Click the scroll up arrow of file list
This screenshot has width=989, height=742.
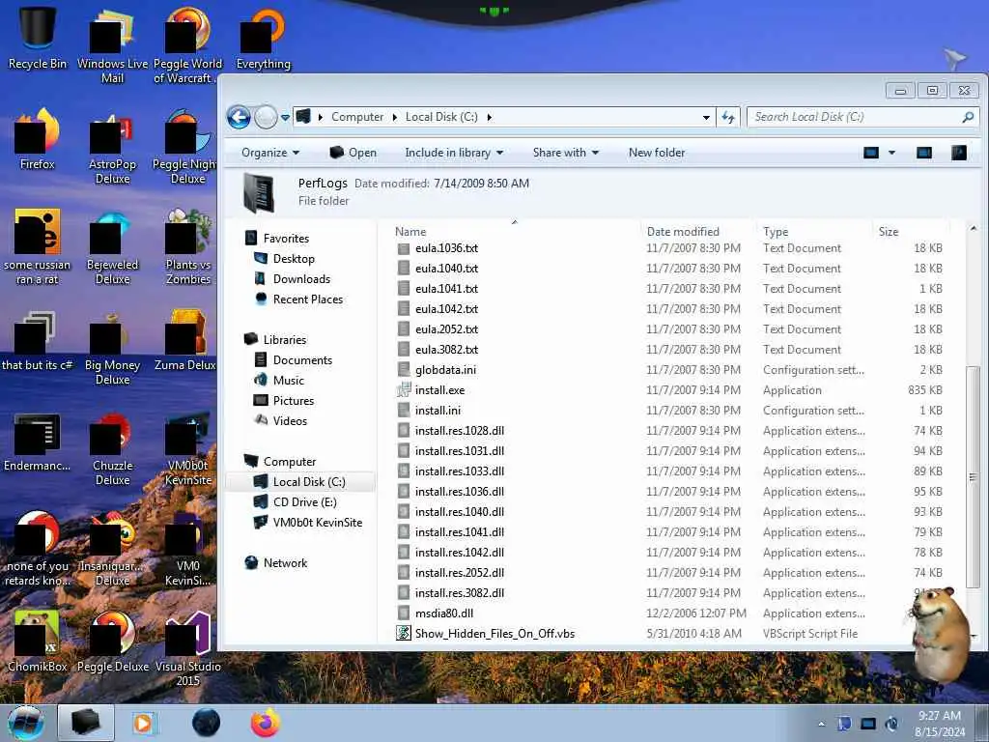point(974,228)
